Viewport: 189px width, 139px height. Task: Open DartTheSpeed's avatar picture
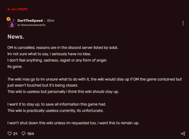point(12,23)
